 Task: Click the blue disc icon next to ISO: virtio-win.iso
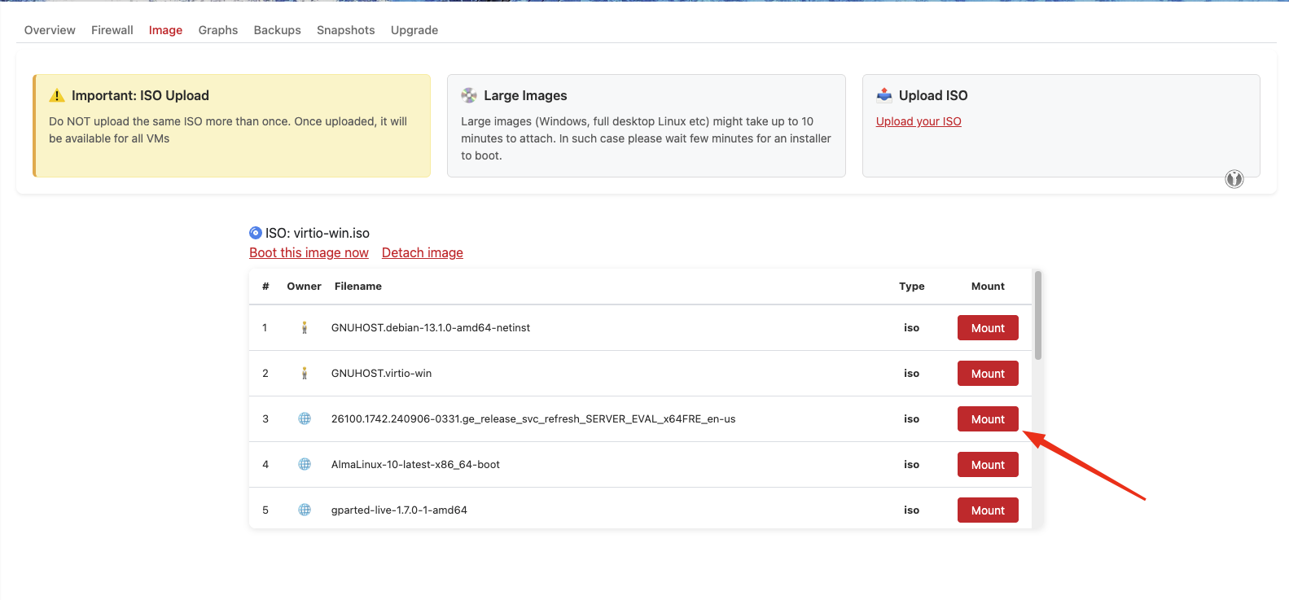tap(256, 233)
